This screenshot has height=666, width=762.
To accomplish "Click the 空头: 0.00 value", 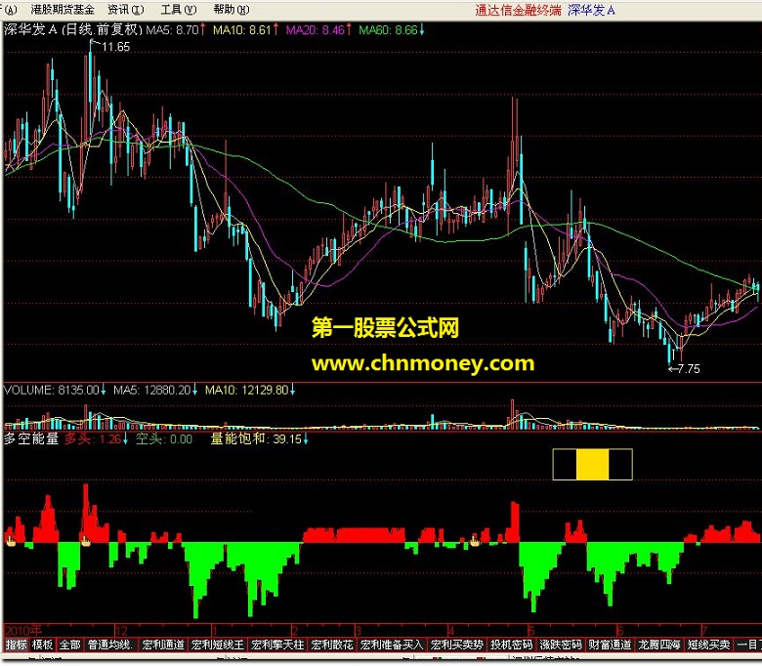I will [164, 439].
